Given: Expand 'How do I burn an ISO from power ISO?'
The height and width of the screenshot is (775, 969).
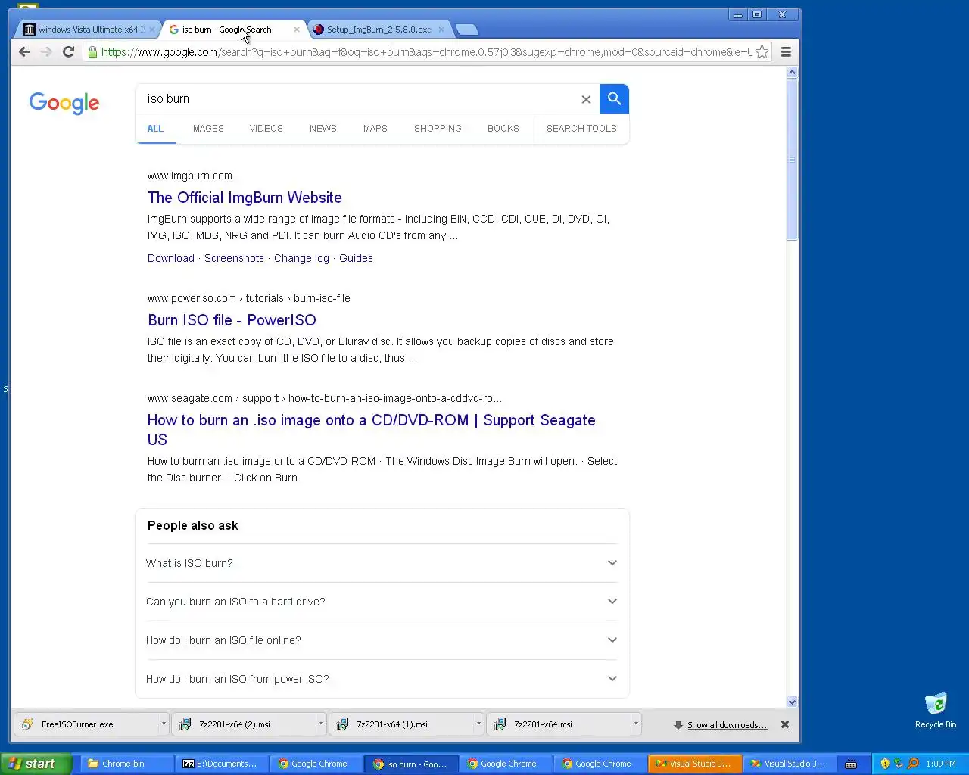Looking at the screenshot, I should coord(382,679).
